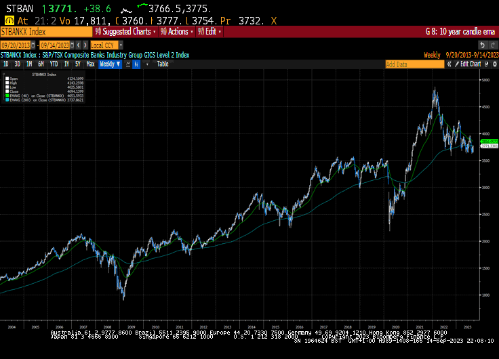Toggle Open series checkbox in legend
This screenshot has height=359, width=499.
7,79
